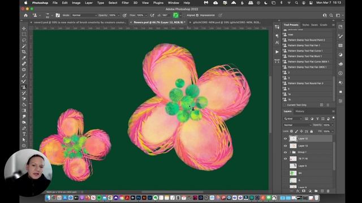Viewport: 362px width, 203px height.
Task: Toggle pressure for opacity icon
Action: coord(124,15)
